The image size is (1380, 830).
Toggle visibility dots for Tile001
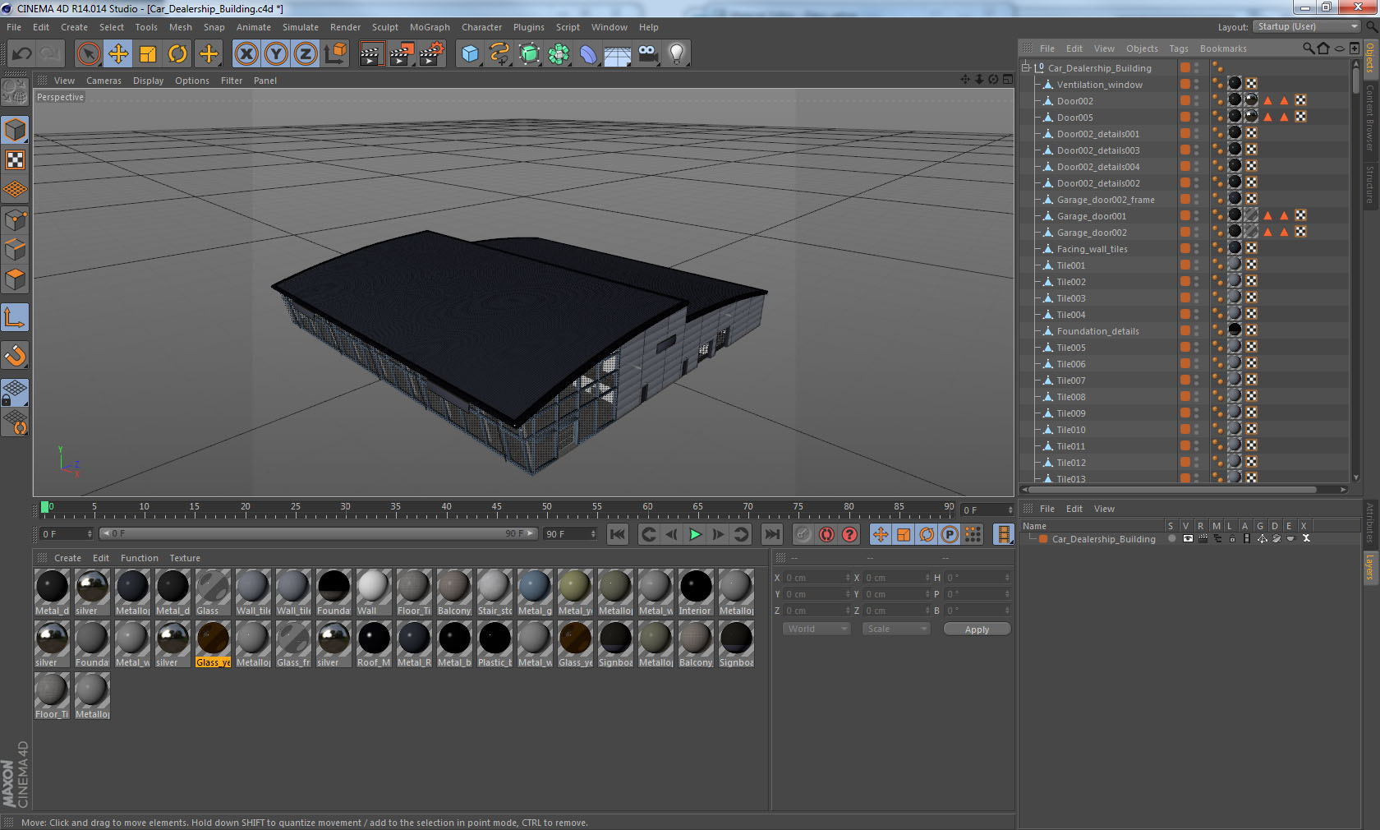pos(1196,265)
